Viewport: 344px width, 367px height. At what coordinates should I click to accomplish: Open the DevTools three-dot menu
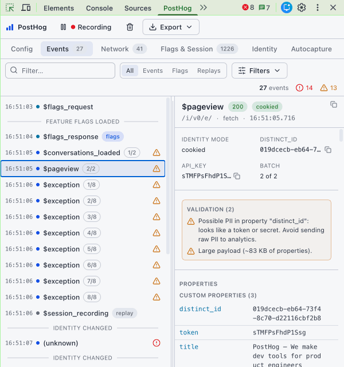click(317, 7)
